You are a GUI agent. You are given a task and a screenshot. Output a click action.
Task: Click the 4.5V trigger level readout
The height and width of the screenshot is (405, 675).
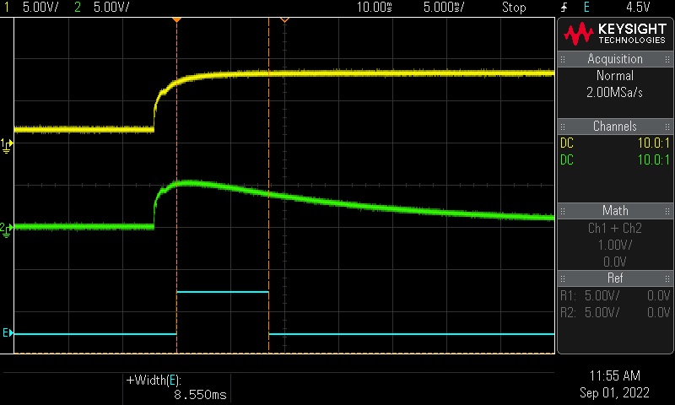click(638, 7)
